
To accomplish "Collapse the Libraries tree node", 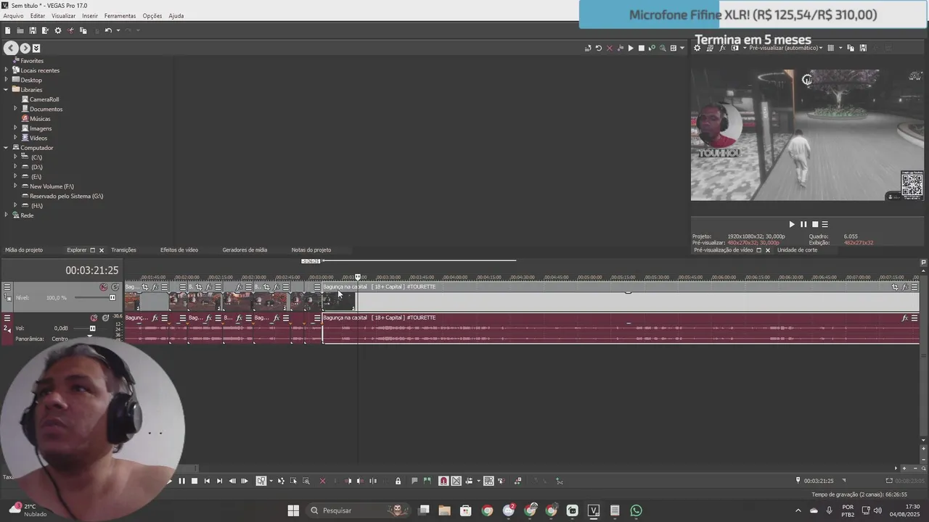I will (x=7, y=89).
